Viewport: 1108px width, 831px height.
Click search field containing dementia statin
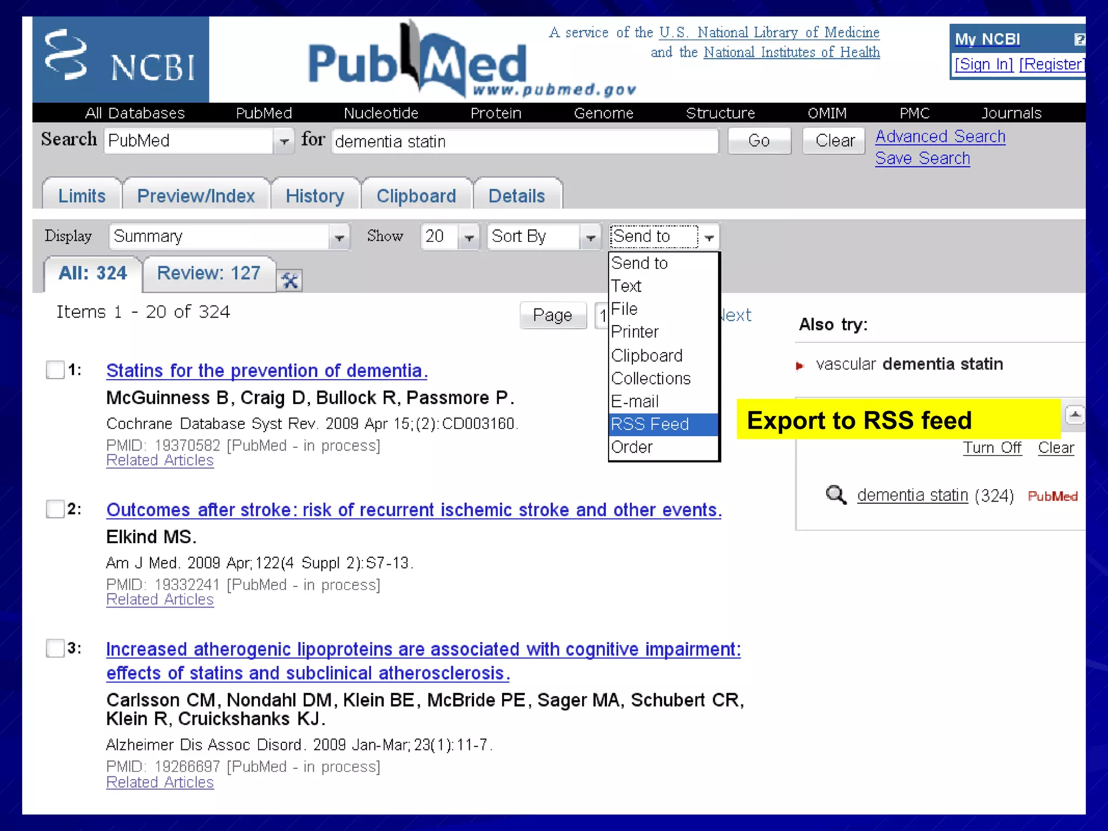point(525,141)
